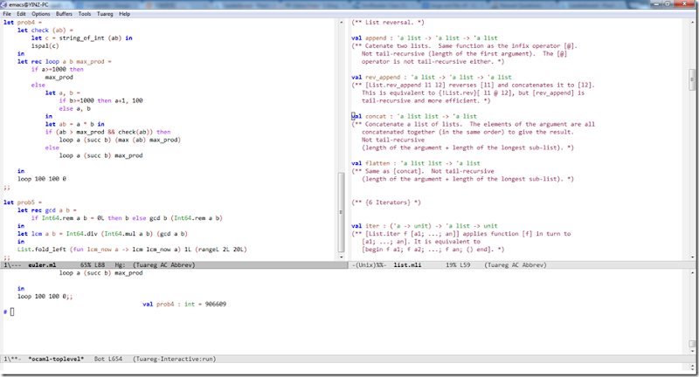Open the Options menu
This screenshot has width=699, height=377.
pos(41,14)
